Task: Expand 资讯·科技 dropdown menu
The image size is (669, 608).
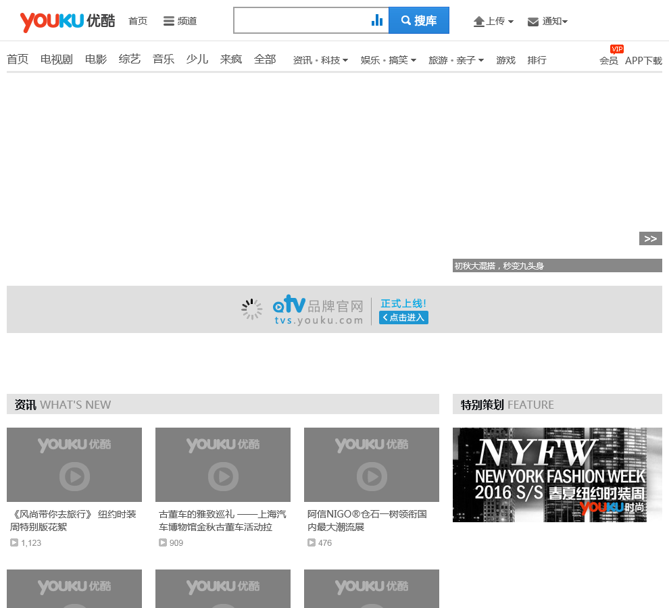Action: click(x=320, y=60)
